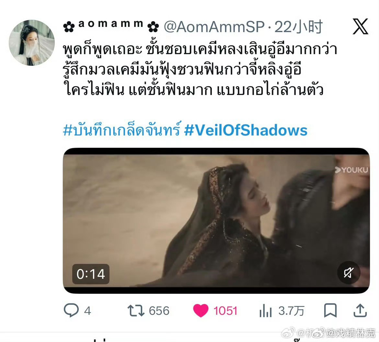
Task: Click the YOUKU watermark on the video
Action: click(351, 170)
